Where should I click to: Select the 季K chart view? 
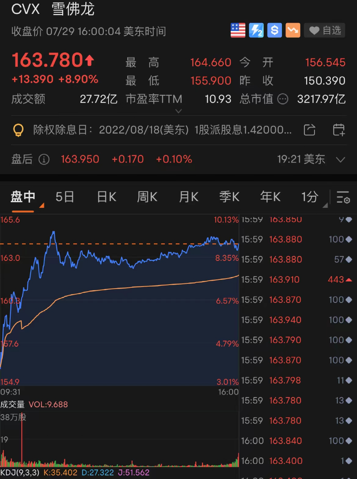pyautogui.click(x=229, y=197)
